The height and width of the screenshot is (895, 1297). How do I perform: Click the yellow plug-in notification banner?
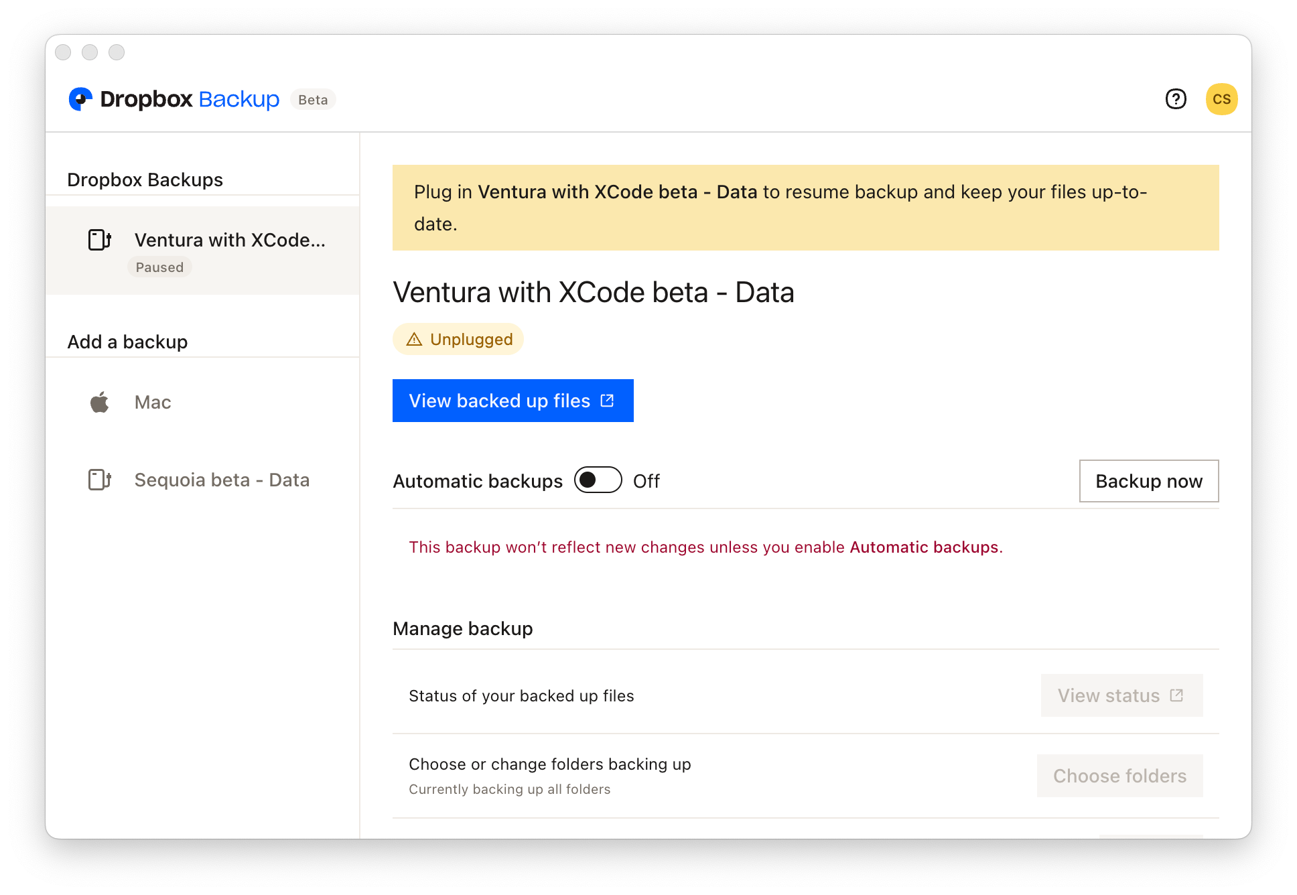pos(805,208)
